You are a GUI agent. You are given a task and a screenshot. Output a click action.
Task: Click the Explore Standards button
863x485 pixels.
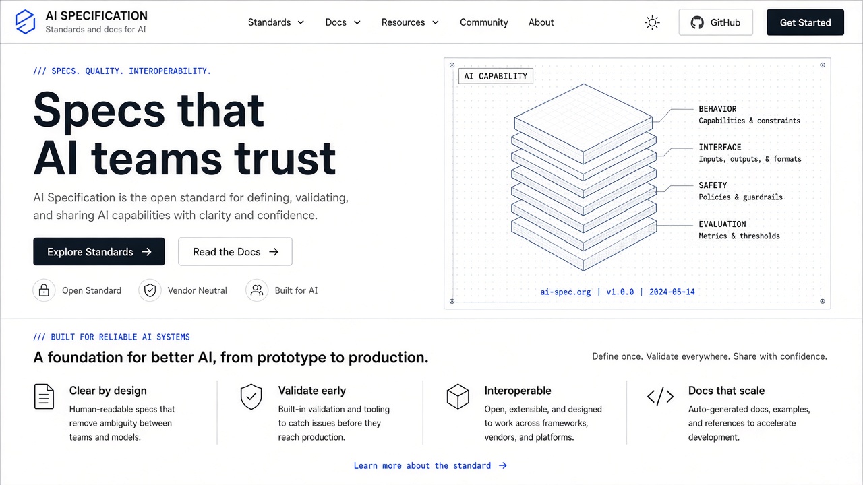point(99,252)
